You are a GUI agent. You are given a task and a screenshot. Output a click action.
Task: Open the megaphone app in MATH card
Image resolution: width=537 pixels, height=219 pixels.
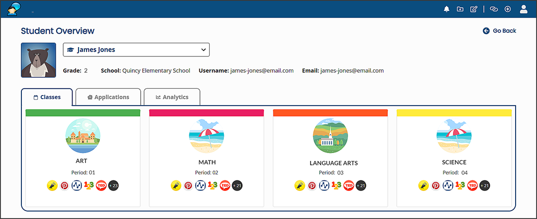point(176,186)
